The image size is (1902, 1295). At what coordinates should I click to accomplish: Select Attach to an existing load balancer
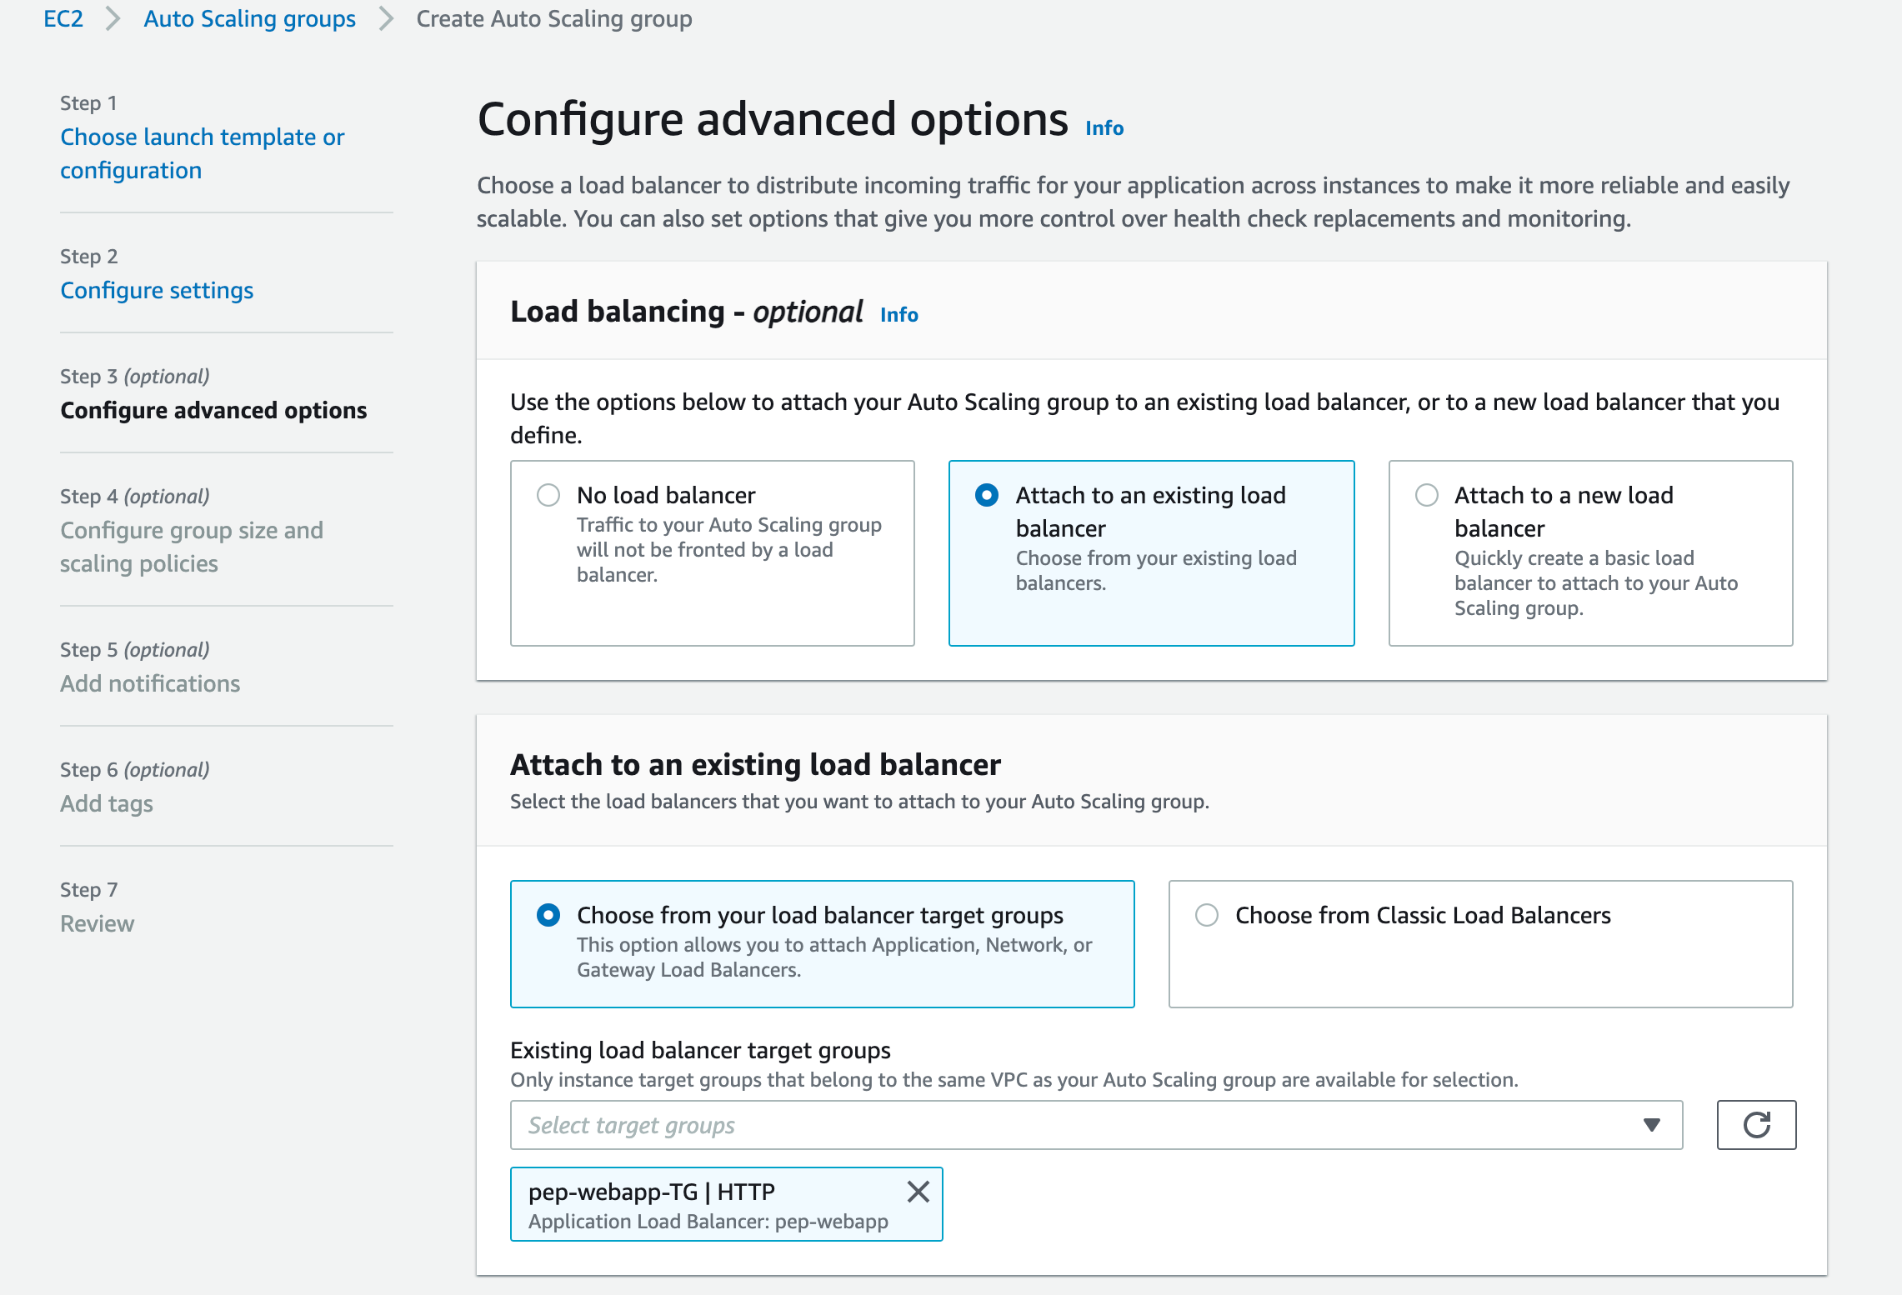click(987, 495)
